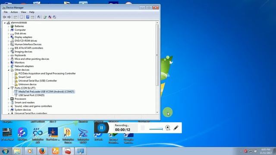
Task: Click the Forward arrow in Device Manager toolbar
Action: 9,17
